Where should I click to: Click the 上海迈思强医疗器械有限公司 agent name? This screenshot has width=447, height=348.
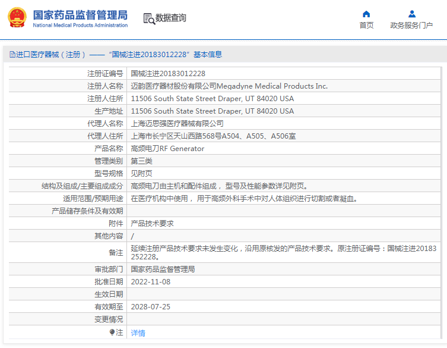tap(177, 124)
